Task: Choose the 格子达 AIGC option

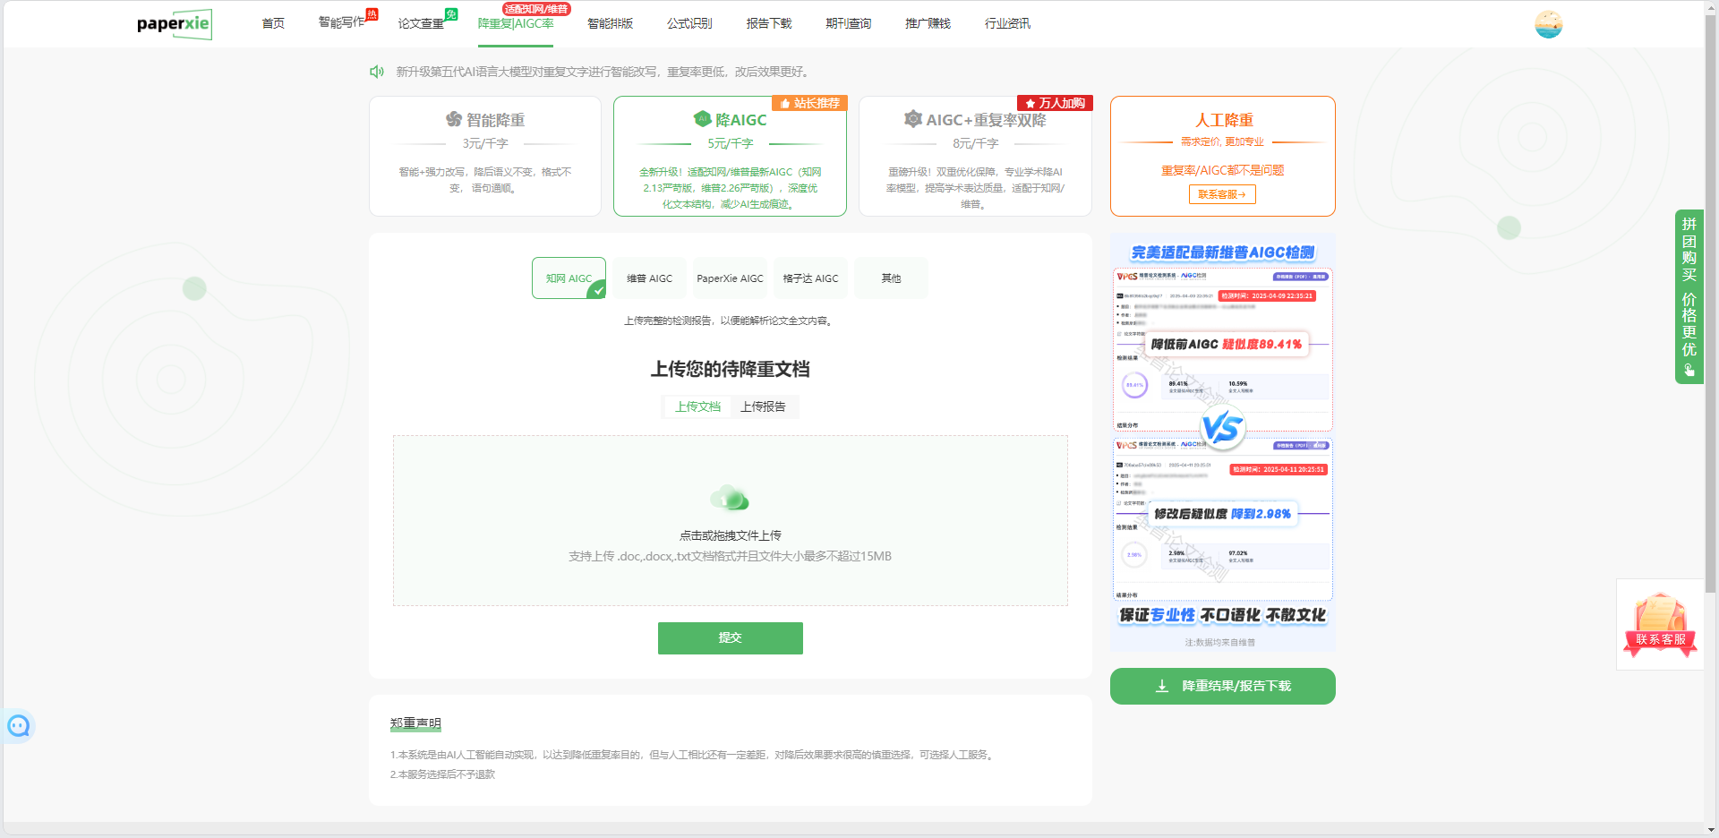Action: coord(810,278)
